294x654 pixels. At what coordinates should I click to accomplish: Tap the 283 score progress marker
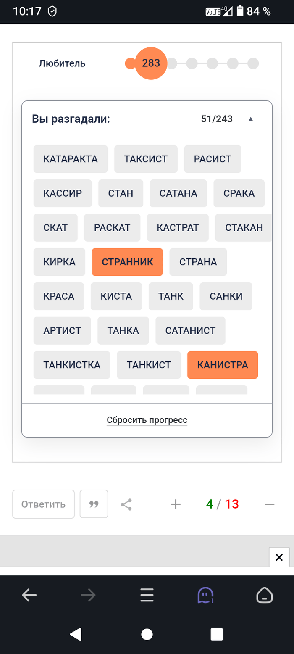[151, 63]
